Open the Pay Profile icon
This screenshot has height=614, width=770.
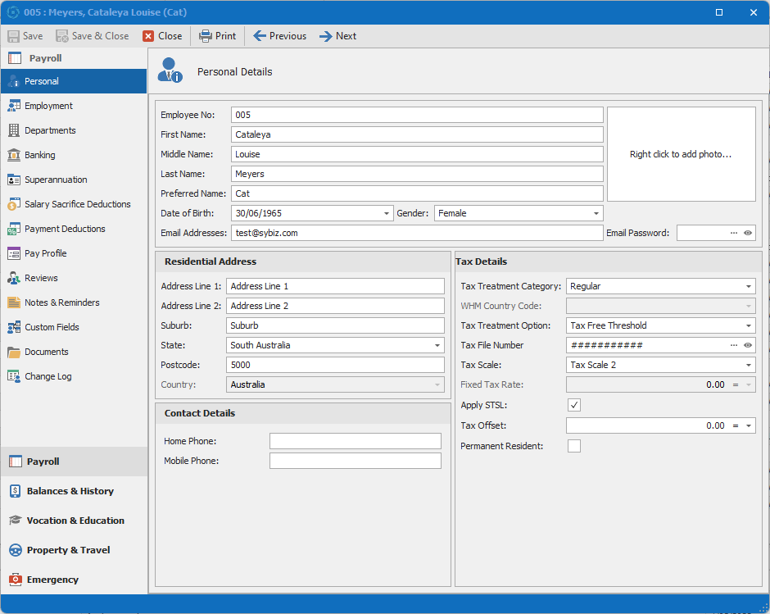[14, 253]
